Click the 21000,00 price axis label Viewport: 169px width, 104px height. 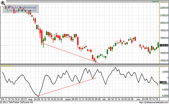click(x=164, y=15)
